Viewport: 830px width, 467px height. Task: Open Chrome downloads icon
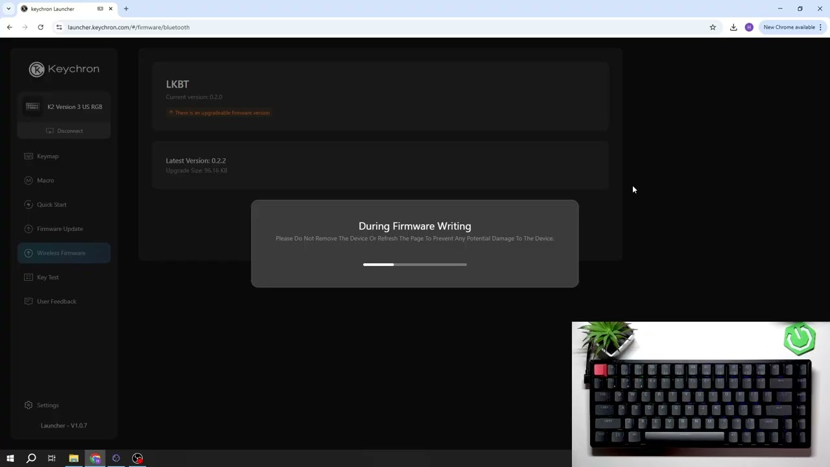click(733, 27)
